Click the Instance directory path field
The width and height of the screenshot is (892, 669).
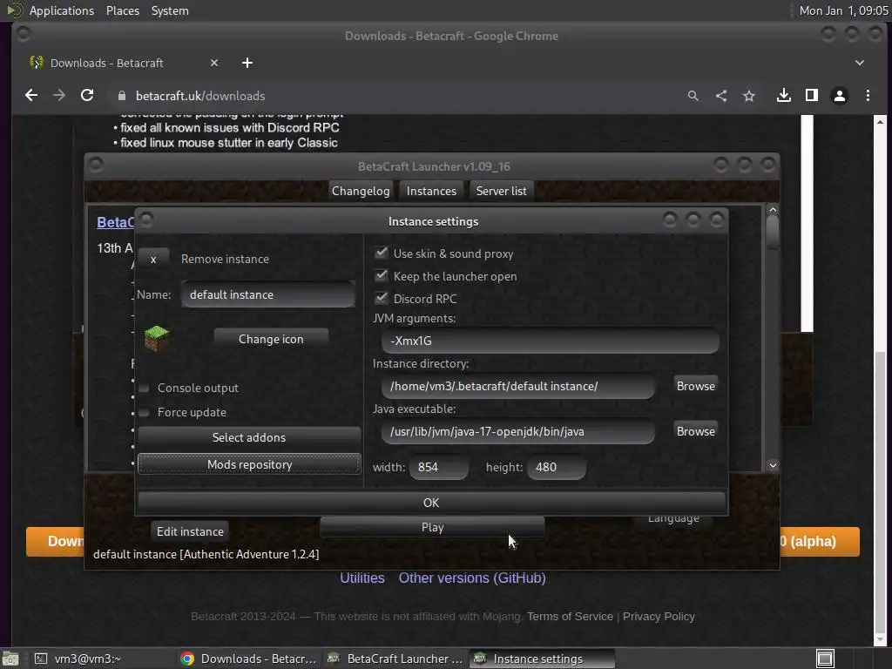click(x=518, y=386)
